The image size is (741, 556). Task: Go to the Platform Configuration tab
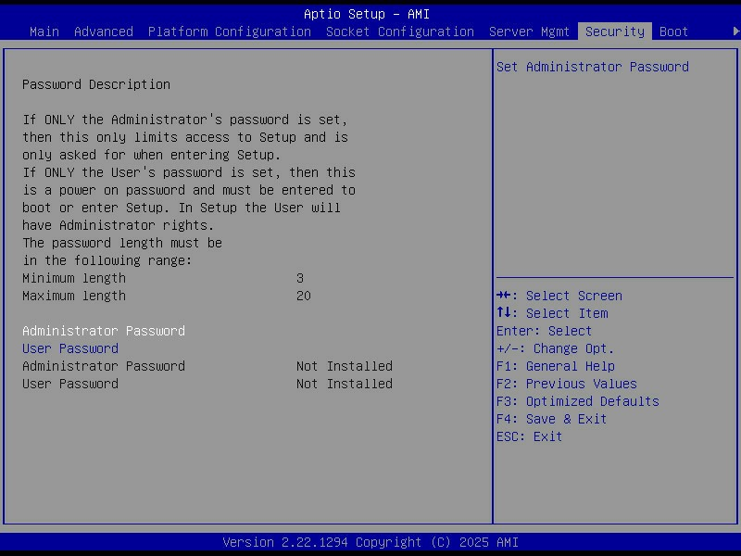[x=229, y=32]
